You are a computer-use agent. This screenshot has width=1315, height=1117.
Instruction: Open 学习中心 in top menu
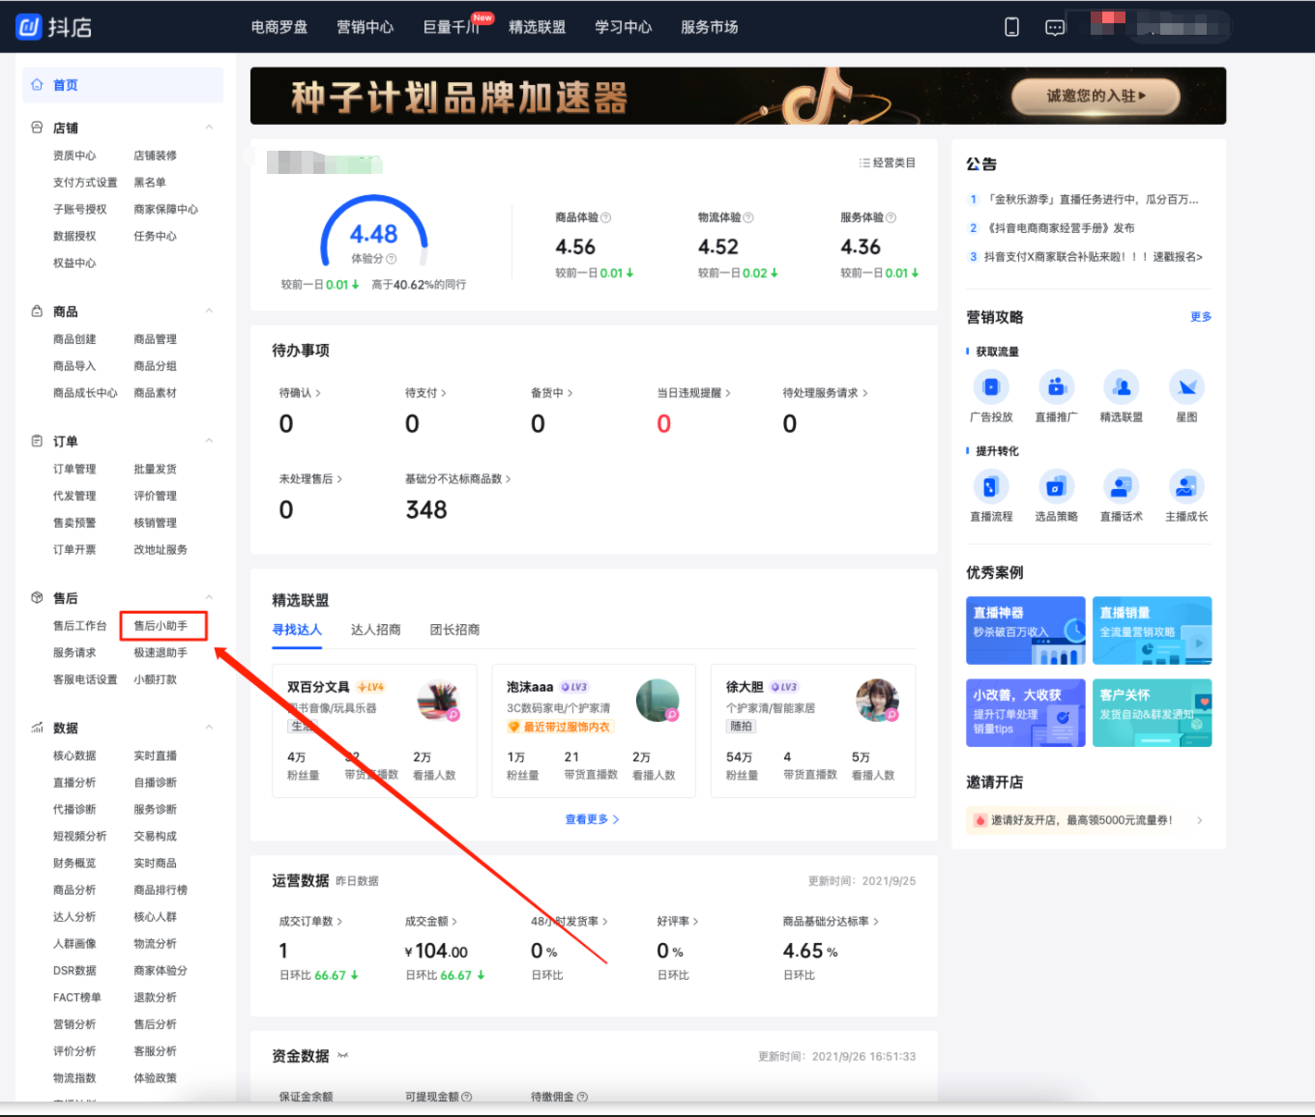[624, 27]
